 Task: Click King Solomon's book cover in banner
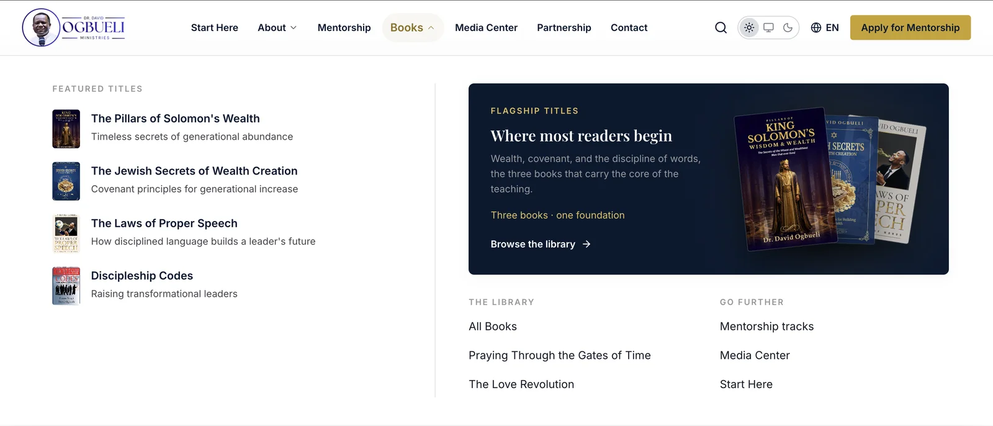click(785, 179)
